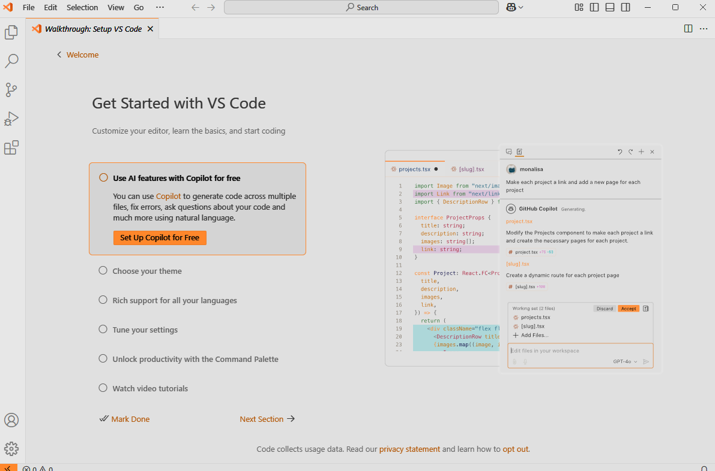Click the Search command center box
Screen dimensions: 715x471
(361, 7)
